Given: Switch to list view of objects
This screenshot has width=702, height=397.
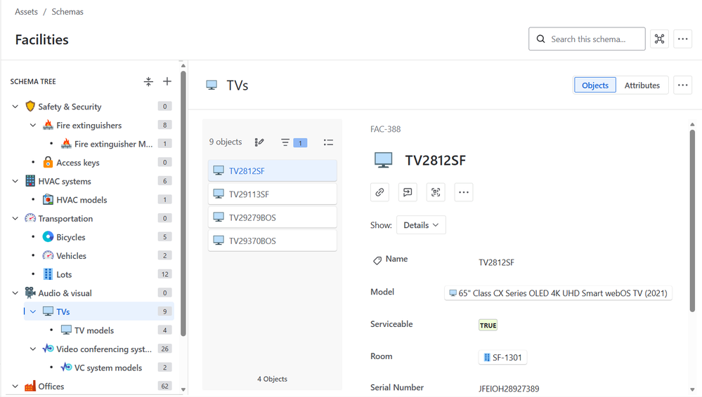Looking at the screenshot, I should (329, 142).
